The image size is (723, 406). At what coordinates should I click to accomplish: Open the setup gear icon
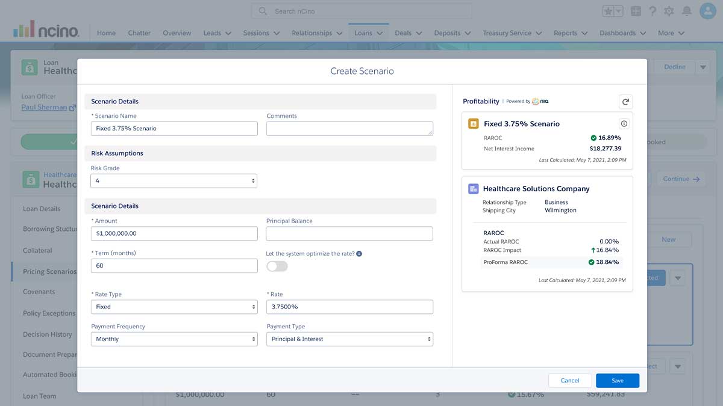point(669,11)
